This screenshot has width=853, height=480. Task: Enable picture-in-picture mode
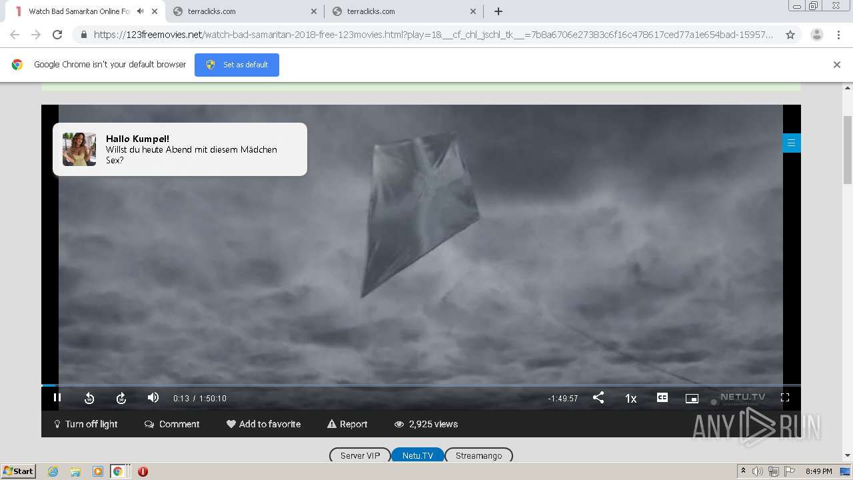point(692,398)
